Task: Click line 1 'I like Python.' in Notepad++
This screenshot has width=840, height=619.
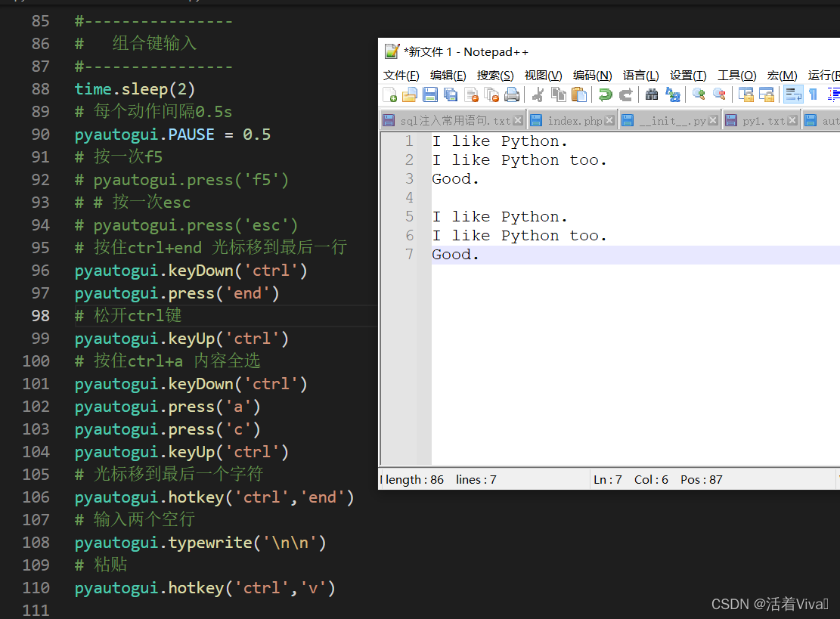Action: click(x=499, y=141)
